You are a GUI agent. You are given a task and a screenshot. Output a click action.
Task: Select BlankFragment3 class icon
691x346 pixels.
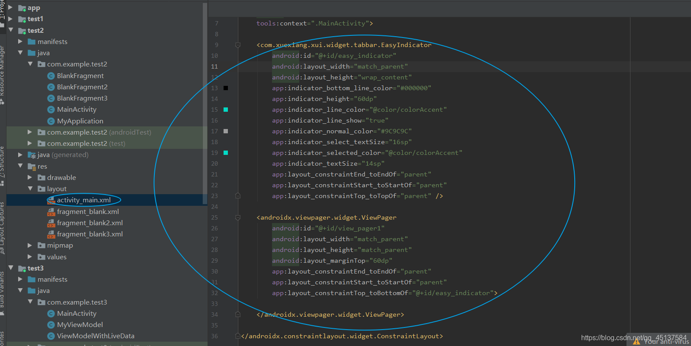click(x=51, y=98)
